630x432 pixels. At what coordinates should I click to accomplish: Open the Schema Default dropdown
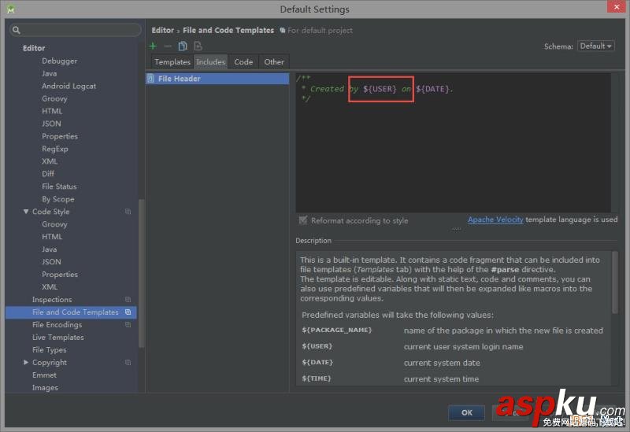point(596,46)
